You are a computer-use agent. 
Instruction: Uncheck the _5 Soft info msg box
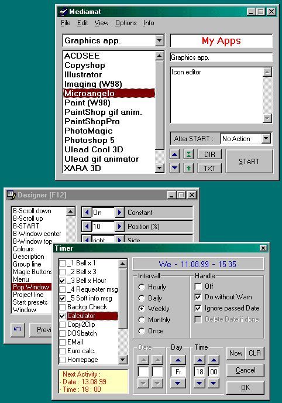63,298
